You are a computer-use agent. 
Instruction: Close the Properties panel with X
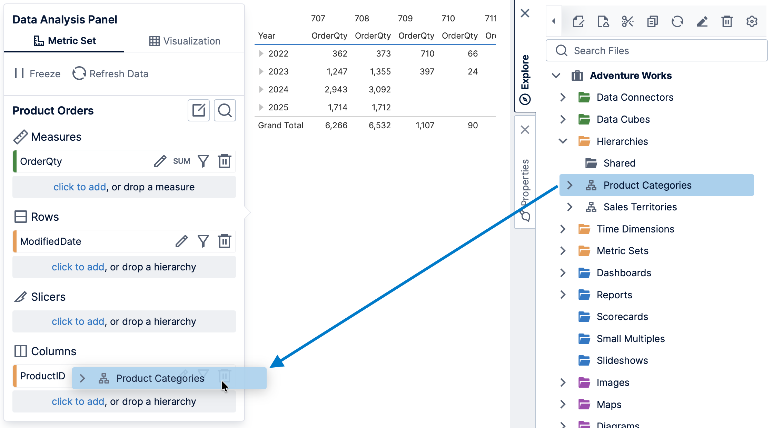pos(525,130)
